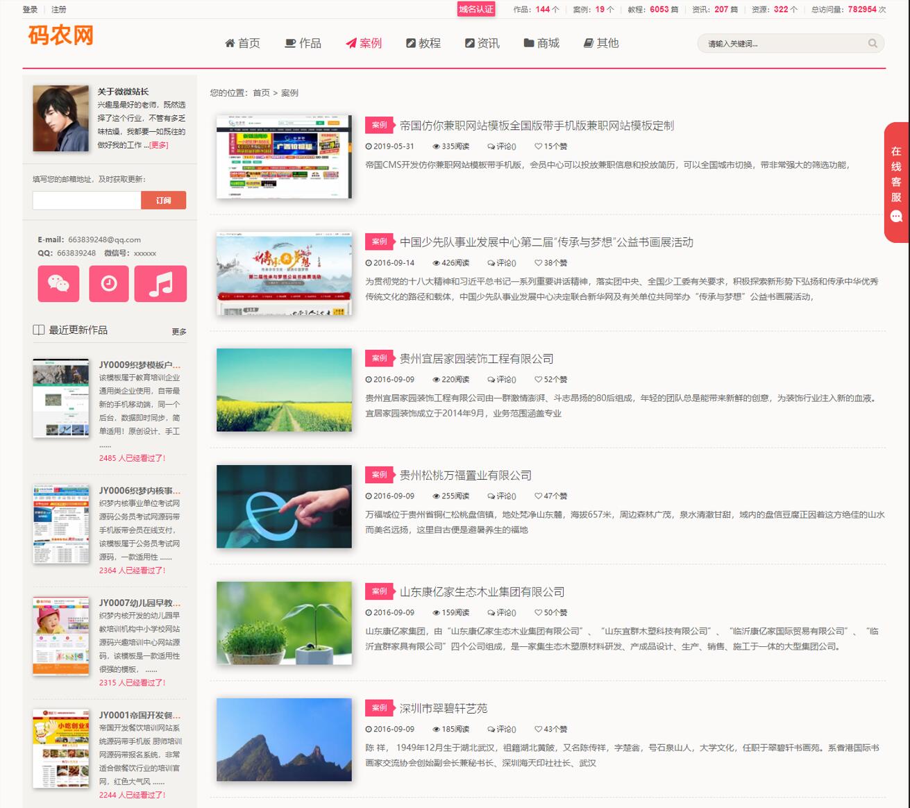The height and width of the screenshot is (808, 910).
Task: Click 首页 in the breadcrumb path
Action: [261, 93]
